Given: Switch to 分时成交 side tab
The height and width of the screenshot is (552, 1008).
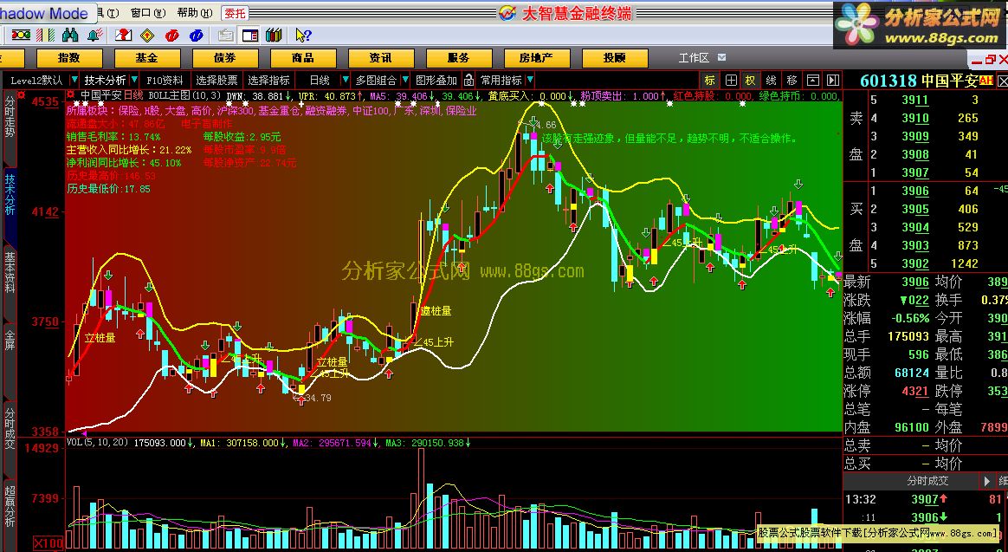Looking at the screenshot, I should [10, 428].
